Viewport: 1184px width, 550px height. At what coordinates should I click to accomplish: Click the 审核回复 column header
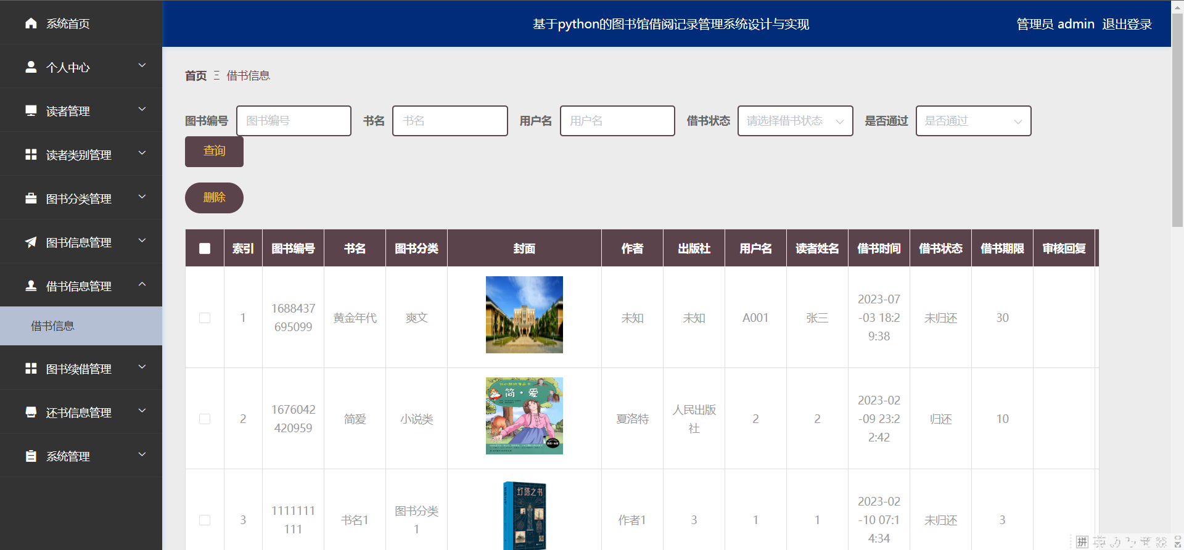click(x=1064, y=248)
